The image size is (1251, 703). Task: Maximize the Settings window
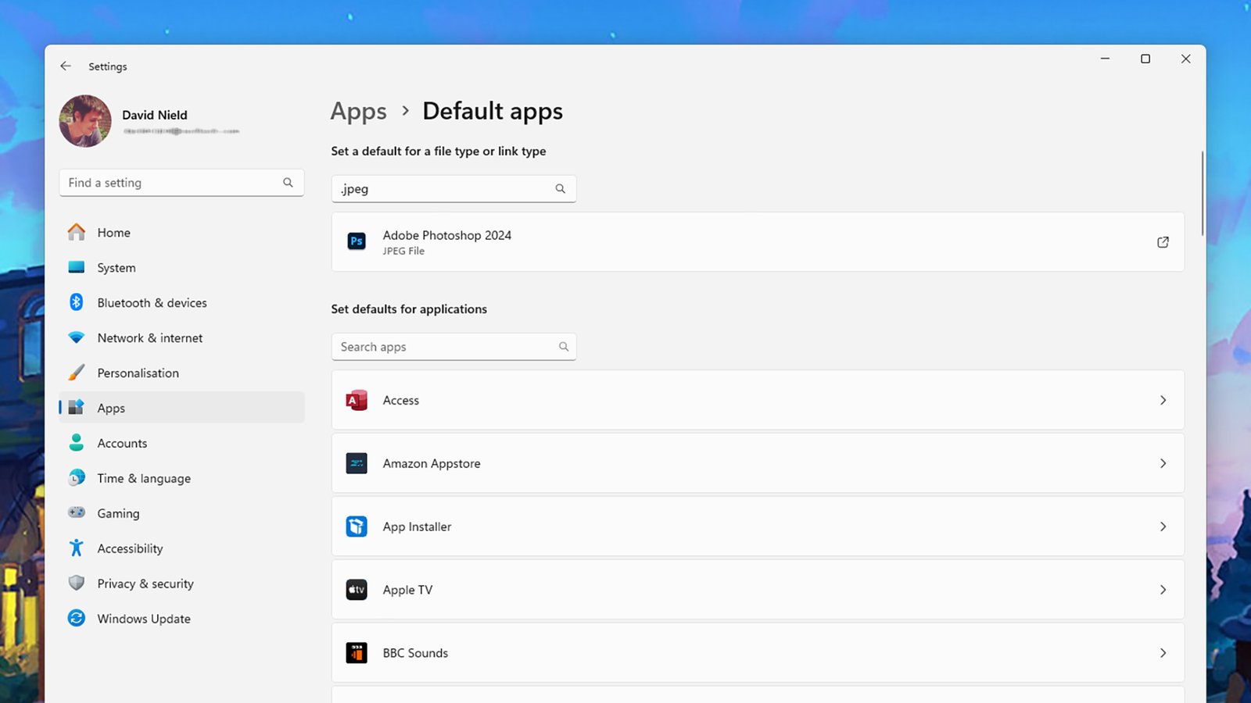(x=1145, y=59)
